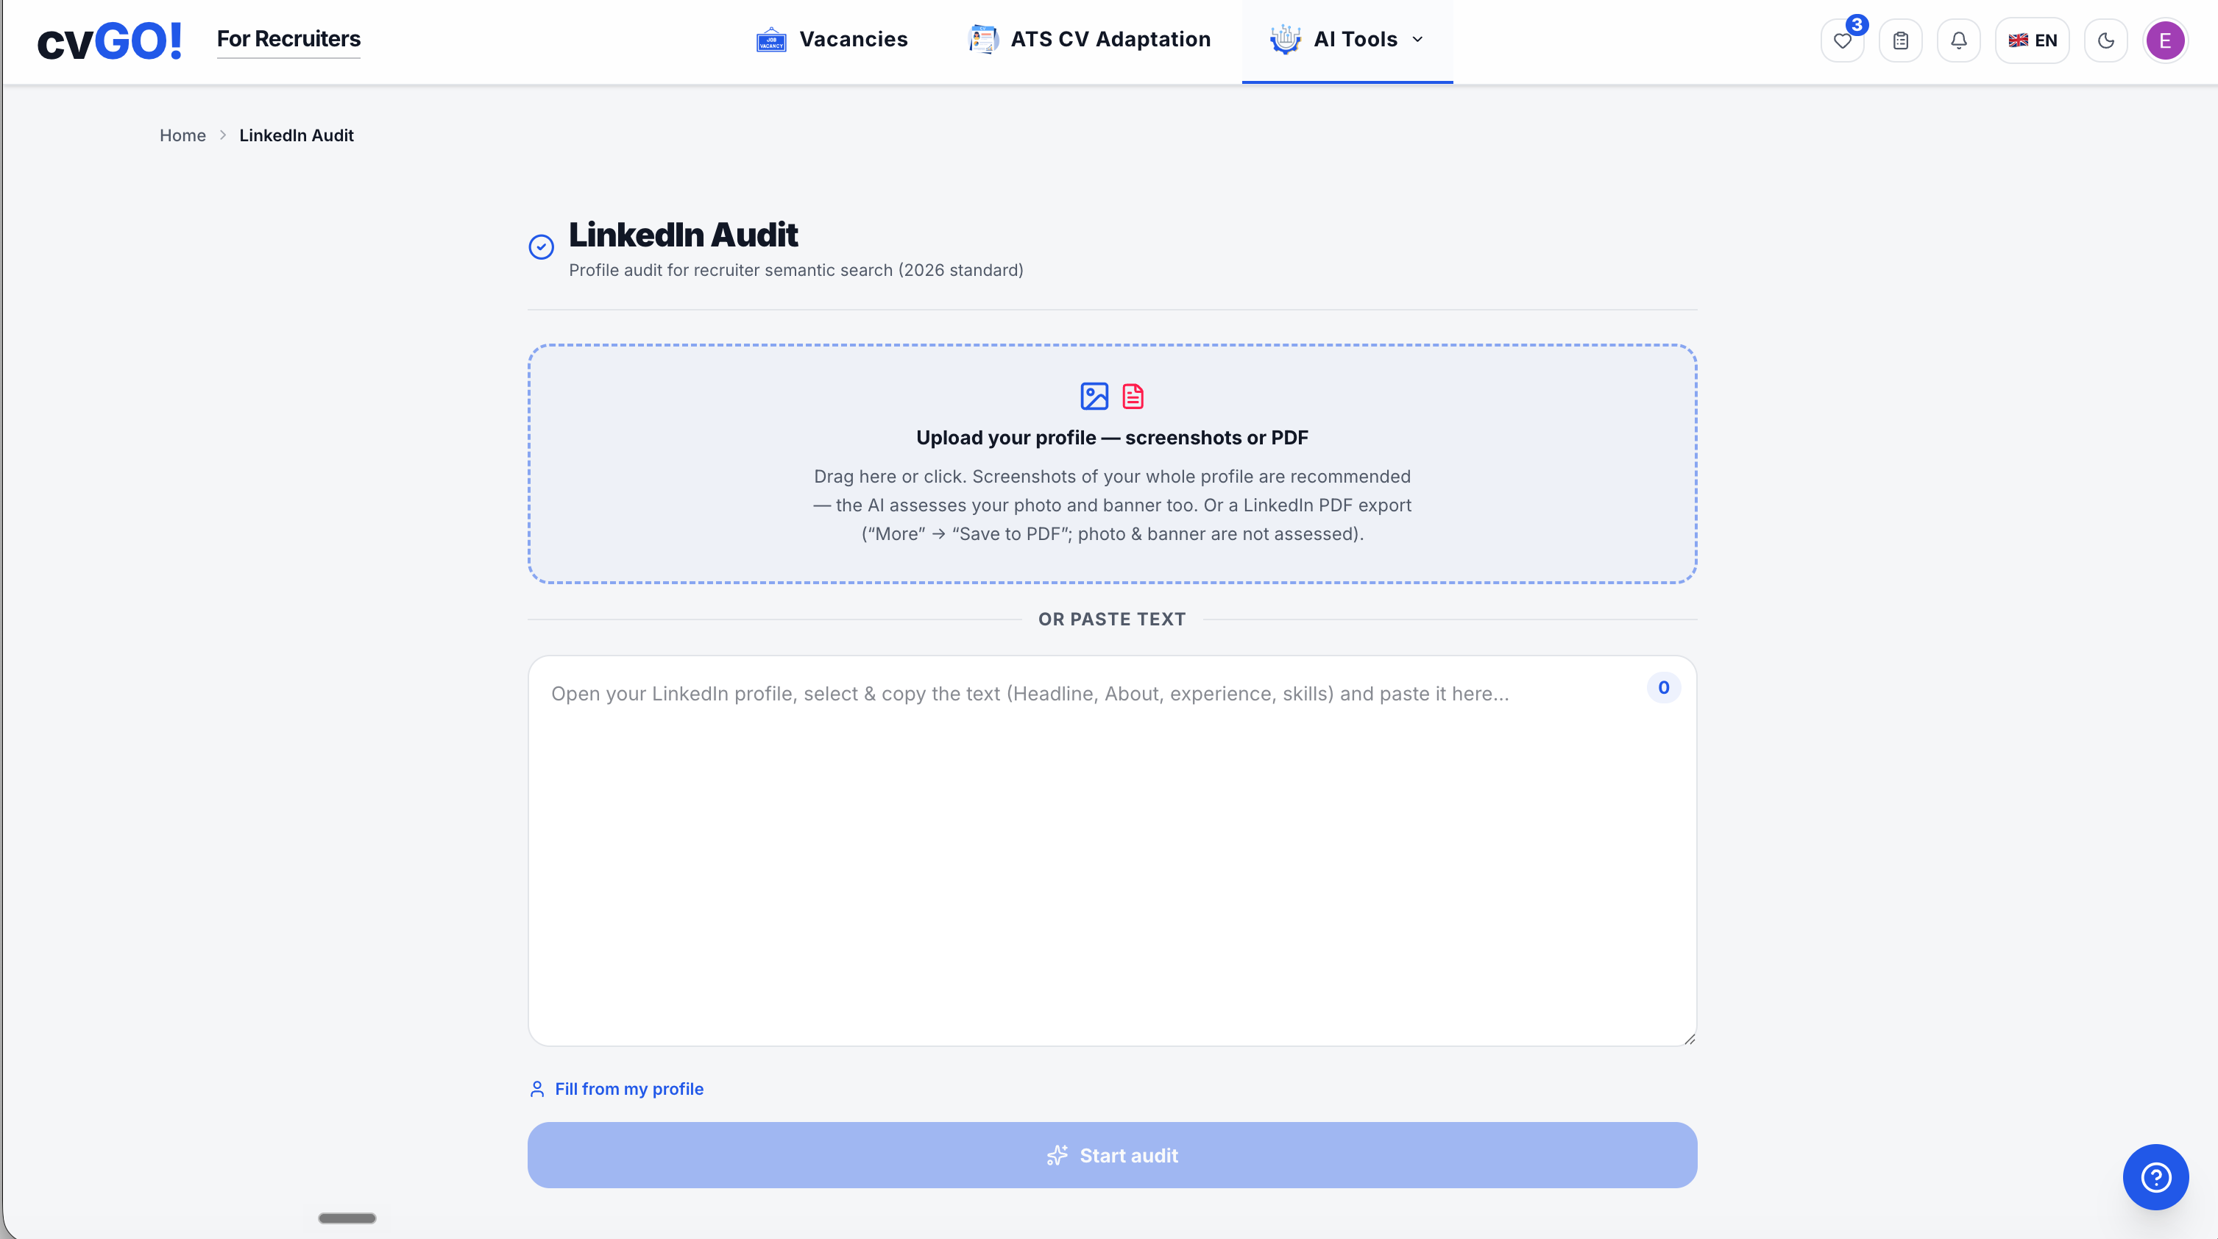Open the Vacancies menu item
This screenshot has height=1239, width=2218.
tap(832, 40)
